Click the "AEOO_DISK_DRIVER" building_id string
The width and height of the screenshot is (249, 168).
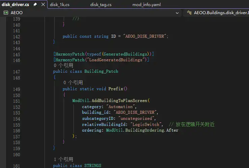(x=135, y=112)
